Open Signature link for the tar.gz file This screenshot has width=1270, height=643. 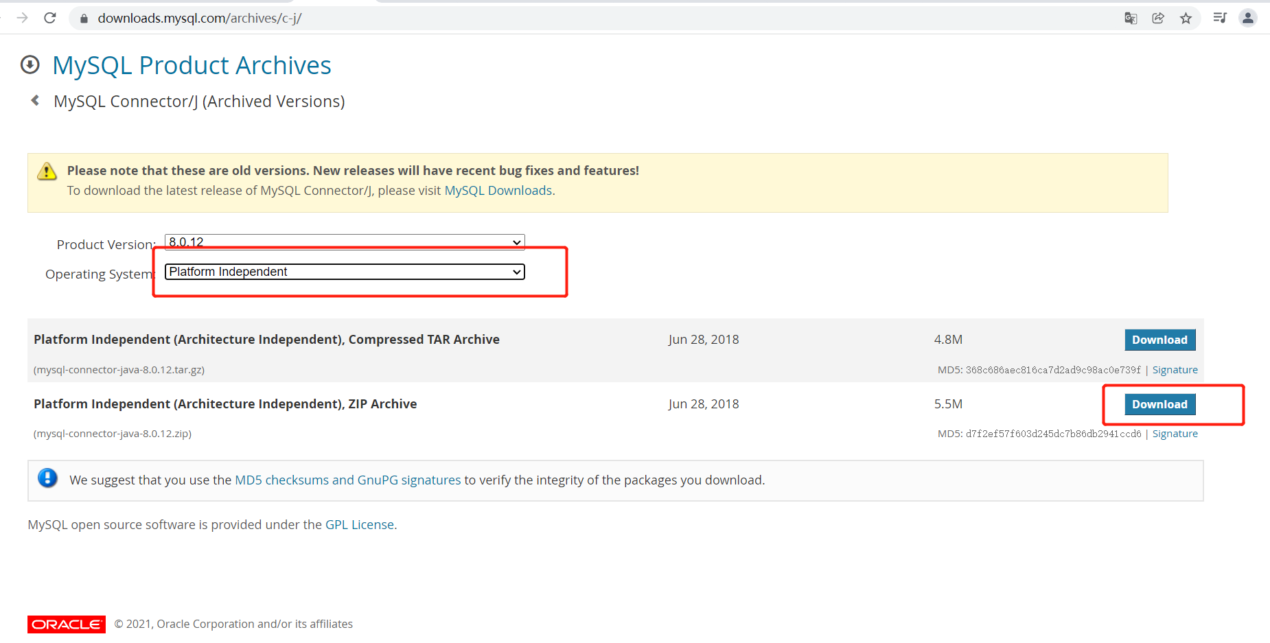pos(1175,370)
